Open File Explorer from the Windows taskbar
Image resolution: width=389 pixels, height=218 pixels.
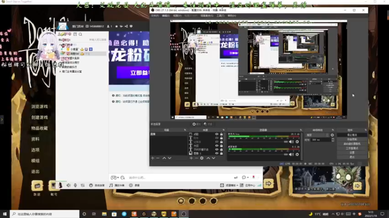pyautogui.click(x=104, y=214)
